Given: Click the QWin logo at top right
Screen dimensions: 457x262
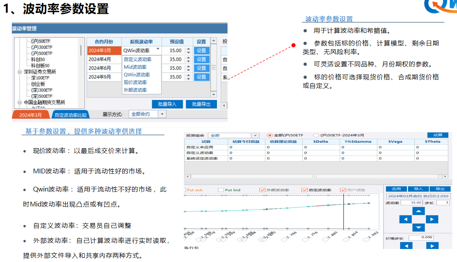Looking at the screenshot, I should (x=441, y=6).
